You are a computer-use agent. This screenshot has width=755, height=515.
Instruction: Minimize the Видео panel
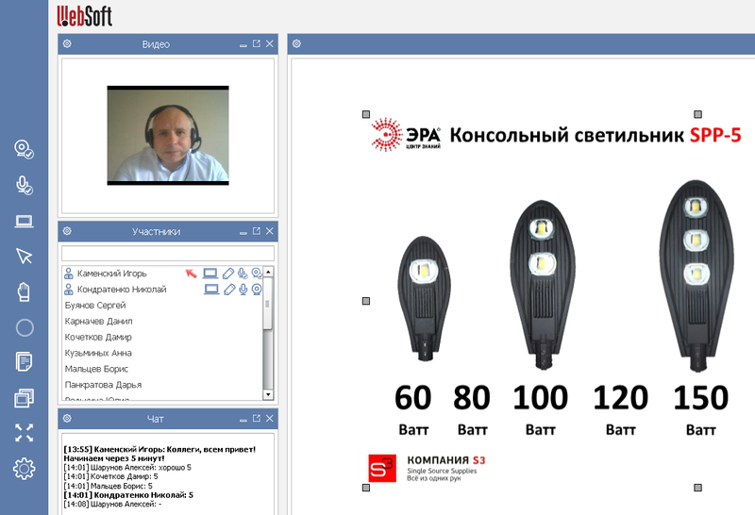click(x=243, y=44)
